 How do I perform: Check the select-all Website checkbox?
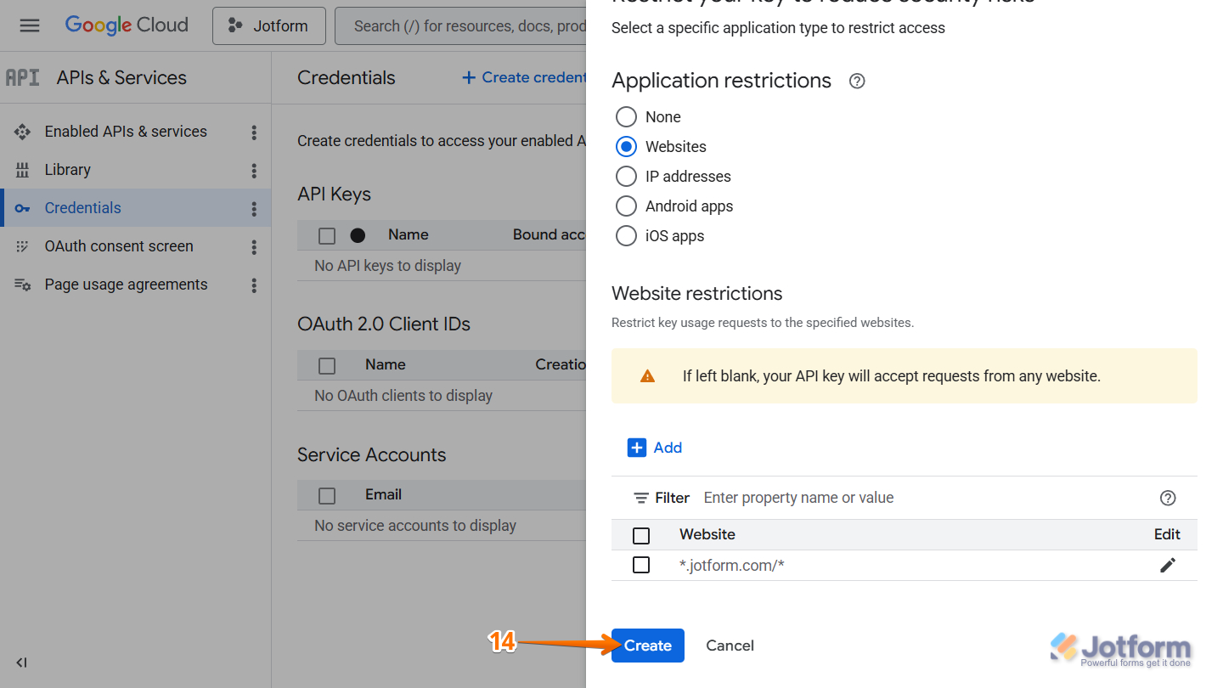[x=641, y=535]
